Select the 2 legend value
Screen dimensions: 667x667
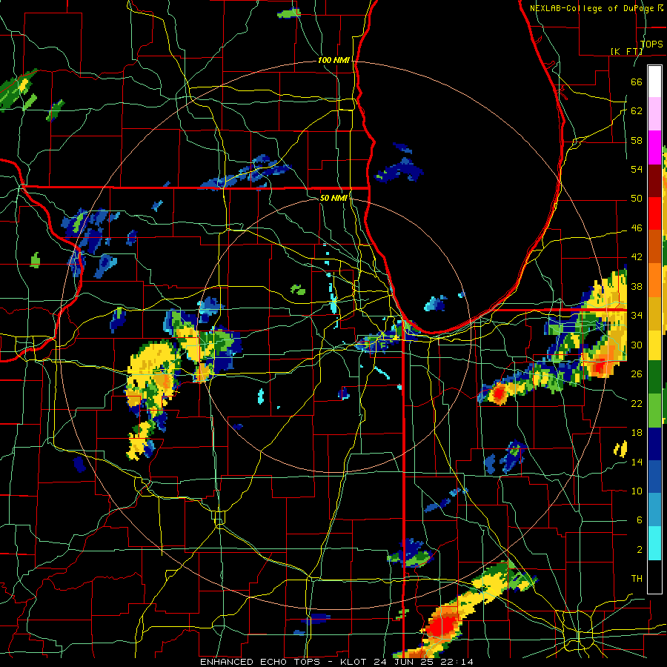coord(639,550)
